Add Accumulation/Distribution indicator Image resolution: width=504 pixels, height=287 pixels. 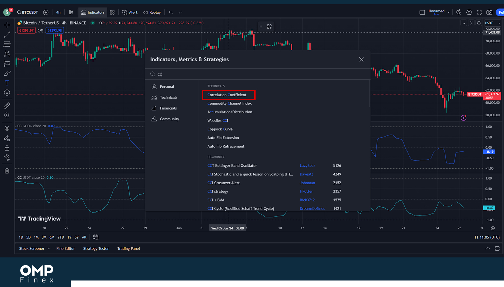(230, 112)
